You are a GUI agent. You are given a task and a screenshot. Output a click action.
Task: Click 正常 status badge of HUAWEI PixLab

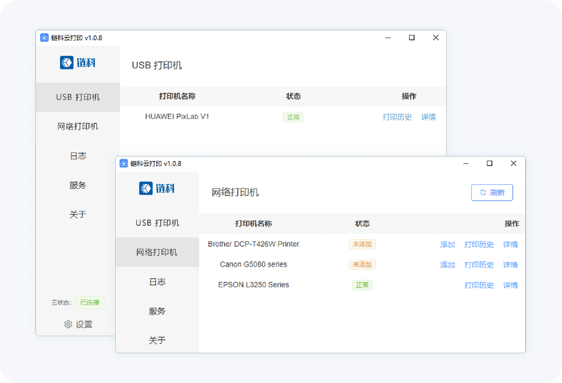[293, 117]
